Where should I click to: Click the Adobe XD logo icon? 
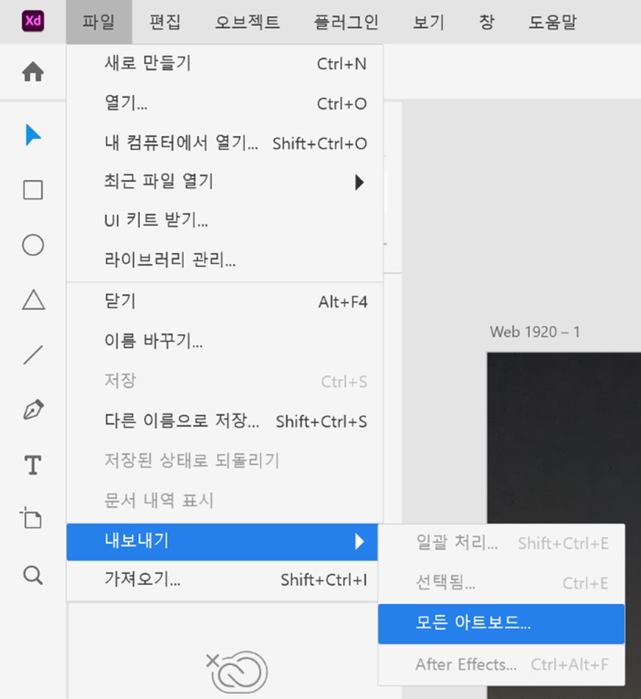tap(33, 20)
